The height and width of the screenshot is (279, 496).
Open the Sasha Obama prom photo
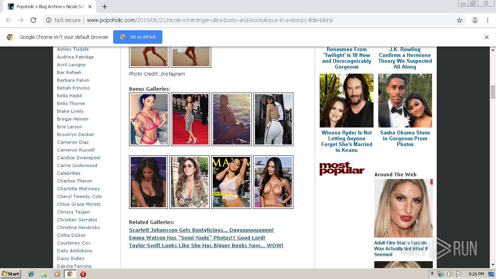click(x=405, y=101)
